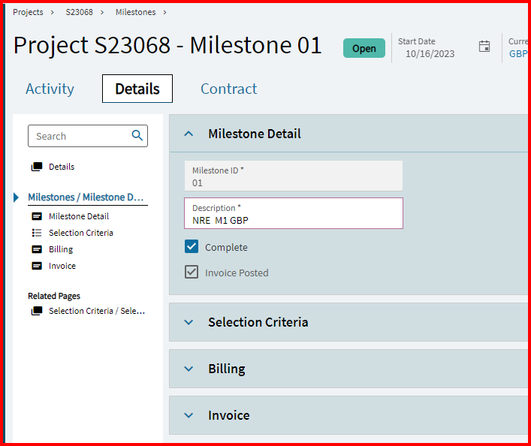
Task: Select the Details tab
Action: 137,89
